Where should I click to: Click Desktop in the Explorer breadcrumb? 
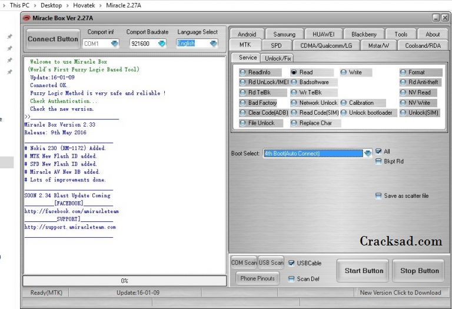(x=51, y=5)
